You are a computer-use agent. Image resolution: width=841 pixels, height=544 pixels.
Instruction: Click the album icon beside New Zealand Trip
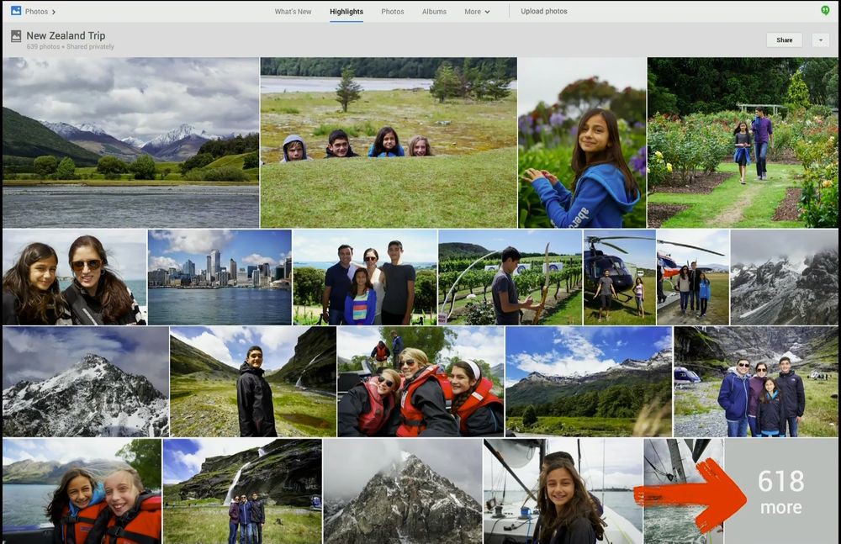pos(16,36)
